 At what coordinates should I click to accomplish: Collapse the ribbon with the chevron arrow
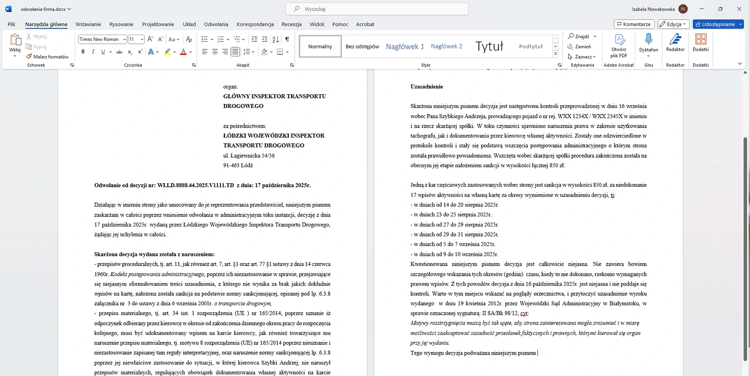tap(740, 64)
